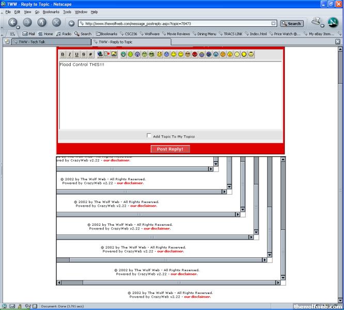This screenshot has height=310, width=344.
Task: Click the bottommost nested frame's horizontal scrollbar
Action: tap(170, 283)
